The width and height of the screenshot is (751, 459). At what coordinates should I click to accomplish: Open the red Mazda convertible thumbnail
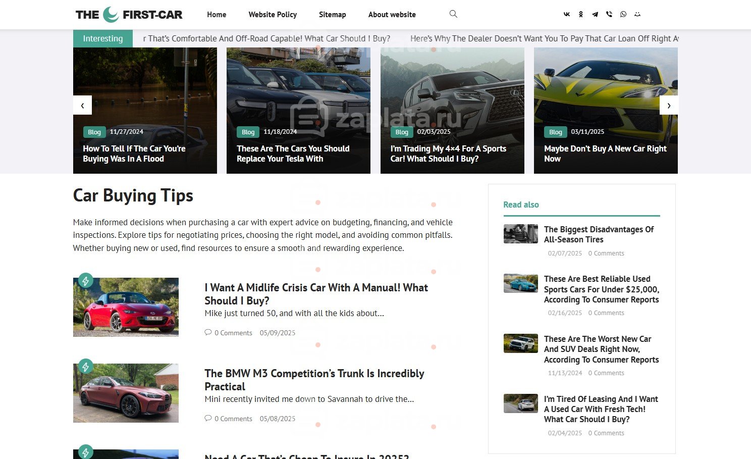tap(126, 307)
